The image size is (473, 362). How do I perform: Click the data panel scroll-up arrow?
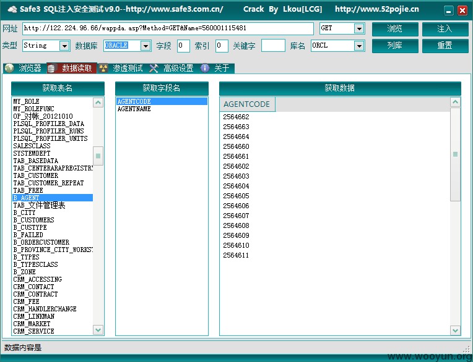pos(455,103)
